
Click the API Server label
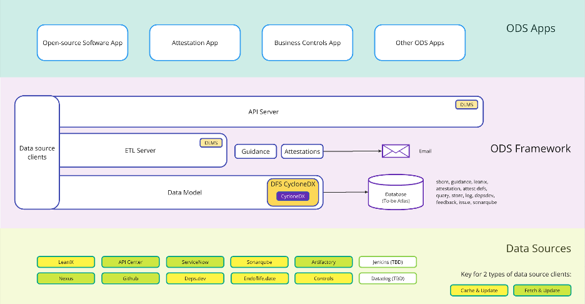click(x=263, y=112)
